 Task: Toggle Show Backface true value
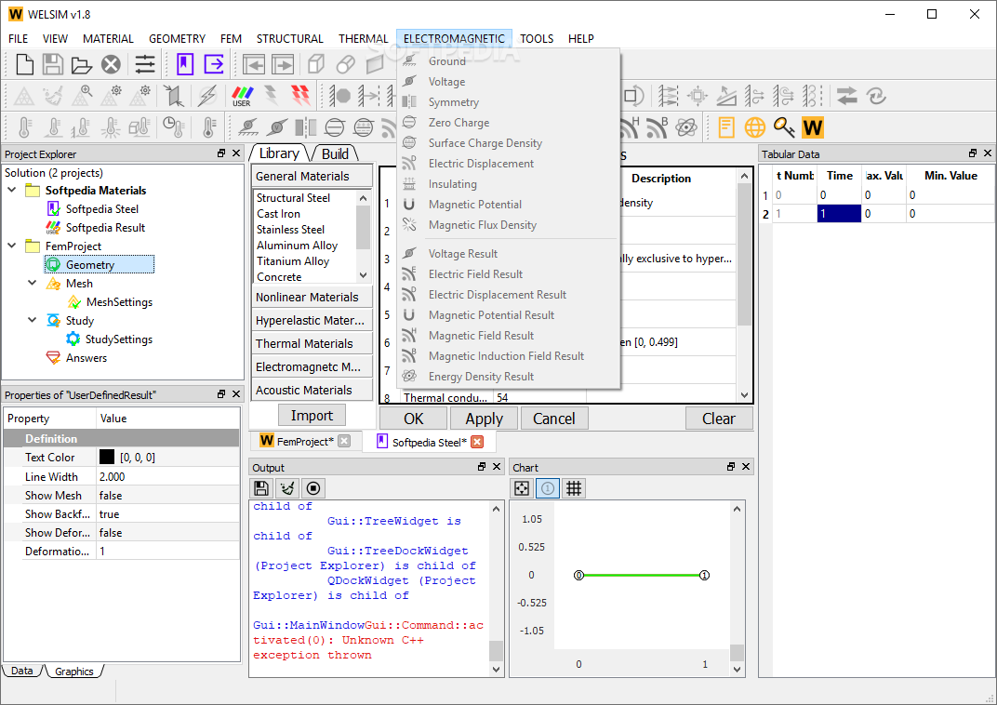tap(167, 513)
